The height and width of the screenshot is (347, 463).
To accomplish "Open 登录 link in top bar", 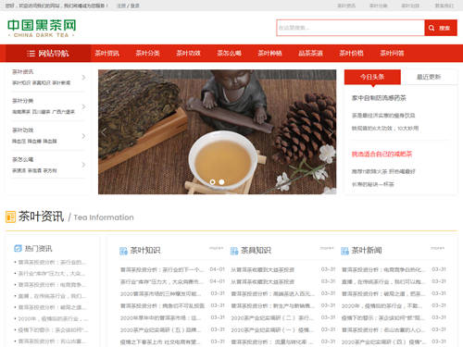I will coord(135,6).
